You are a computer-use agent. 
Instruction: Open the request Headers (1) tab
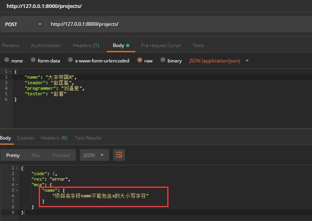[86, 45]
